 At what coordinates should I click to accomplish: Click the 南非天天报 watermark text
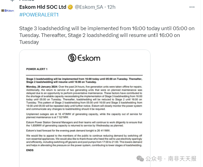pos(182,159)
